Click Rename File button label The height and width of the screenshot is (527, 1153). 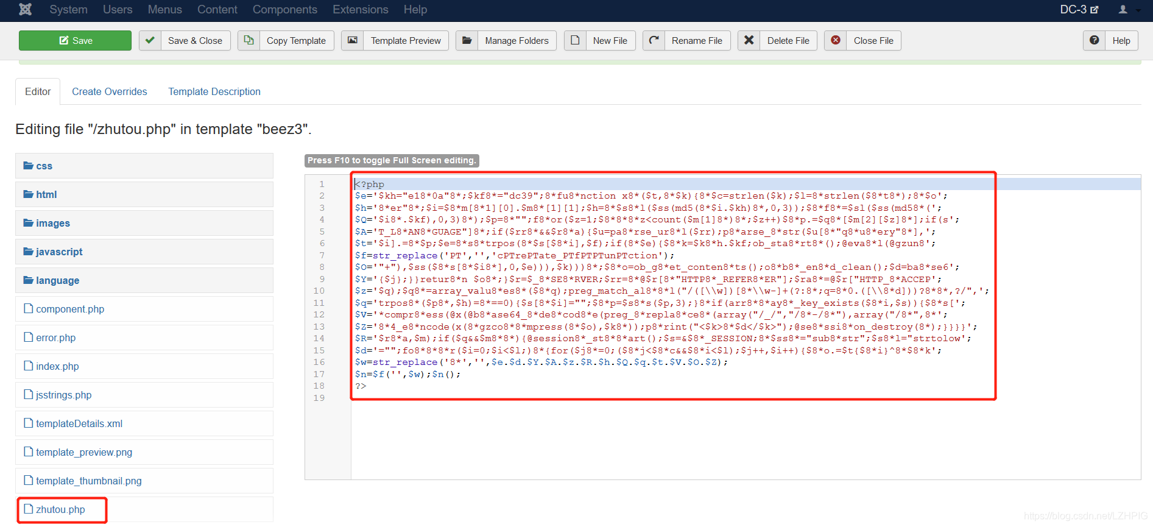click(697, 41)
